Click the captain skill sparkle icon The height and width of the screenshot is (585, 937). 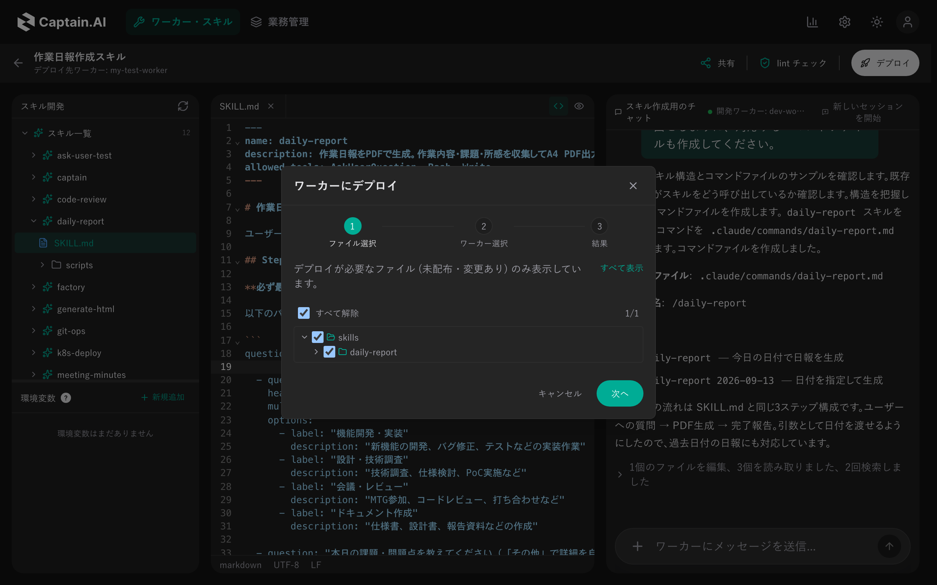click(48, 177)
